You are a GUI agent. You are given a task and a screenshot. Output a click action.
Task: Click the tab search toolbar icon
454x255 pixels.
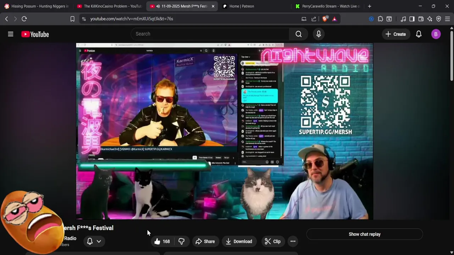pos(389,19)
